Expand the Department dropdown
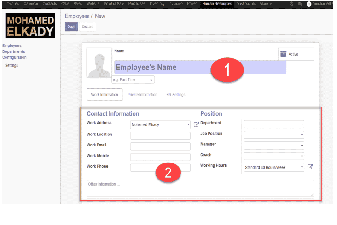 274,124
